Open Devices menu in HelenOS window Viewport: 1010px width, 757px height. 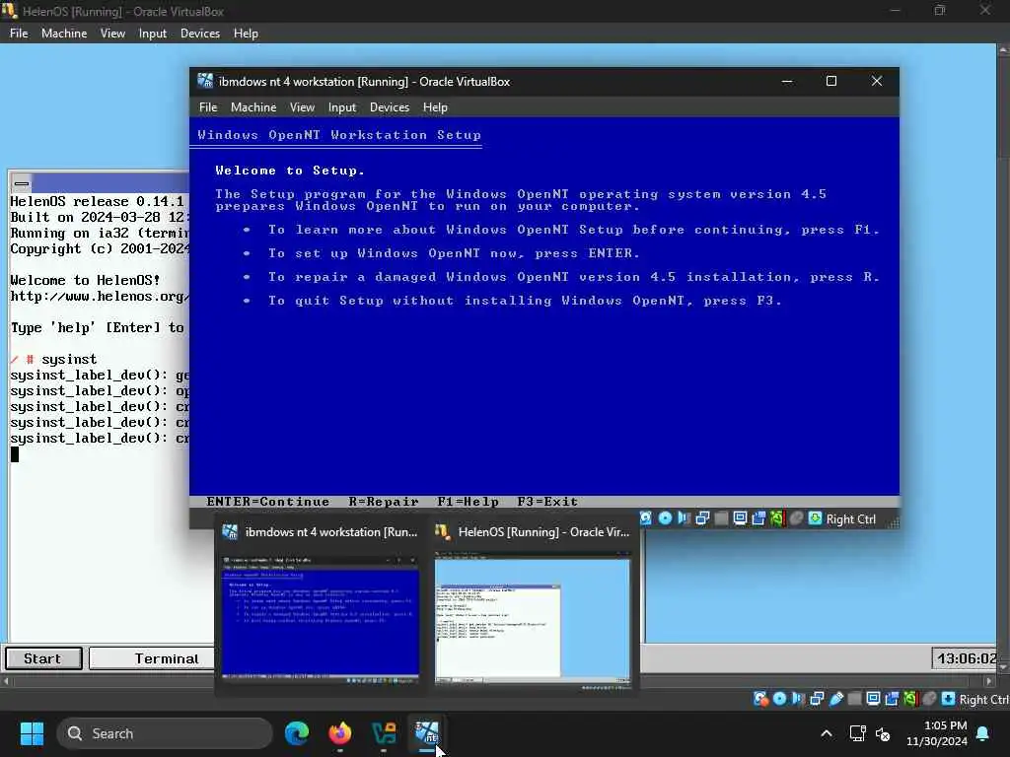tap(199, 34)
